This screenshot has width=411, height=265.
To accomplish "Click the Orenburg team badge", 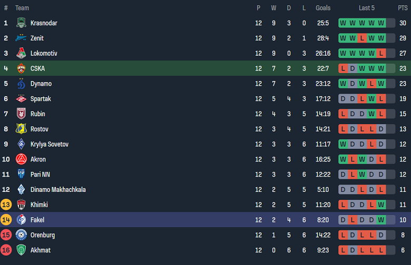I will (x=21, y=235).
